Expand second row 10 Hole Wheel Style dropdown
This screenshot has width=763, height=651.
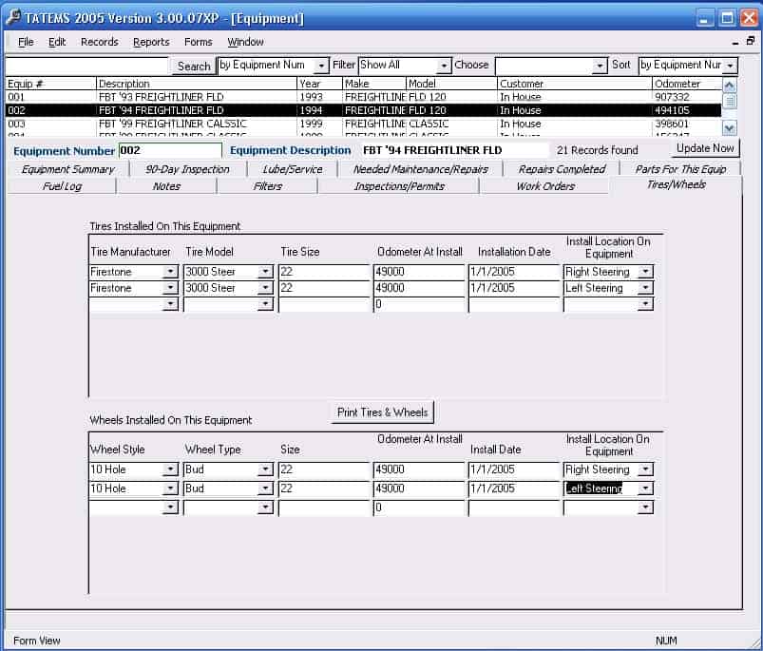coord(170,488)
